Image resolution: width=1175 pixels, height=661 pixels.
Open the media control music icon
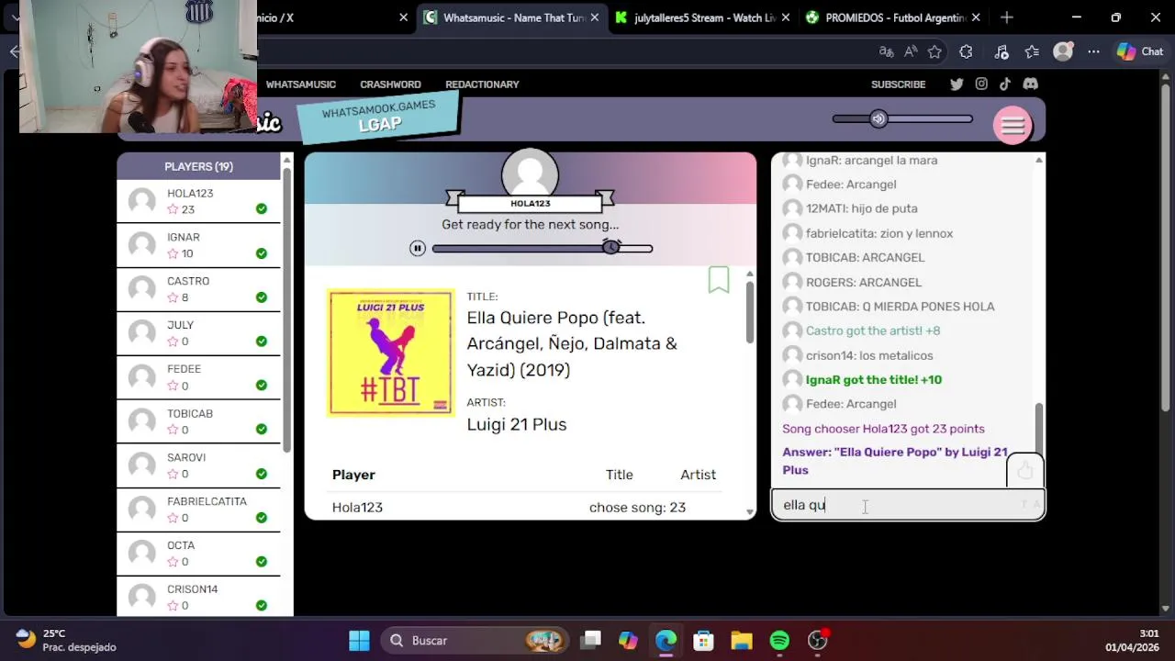(1002, 52)
